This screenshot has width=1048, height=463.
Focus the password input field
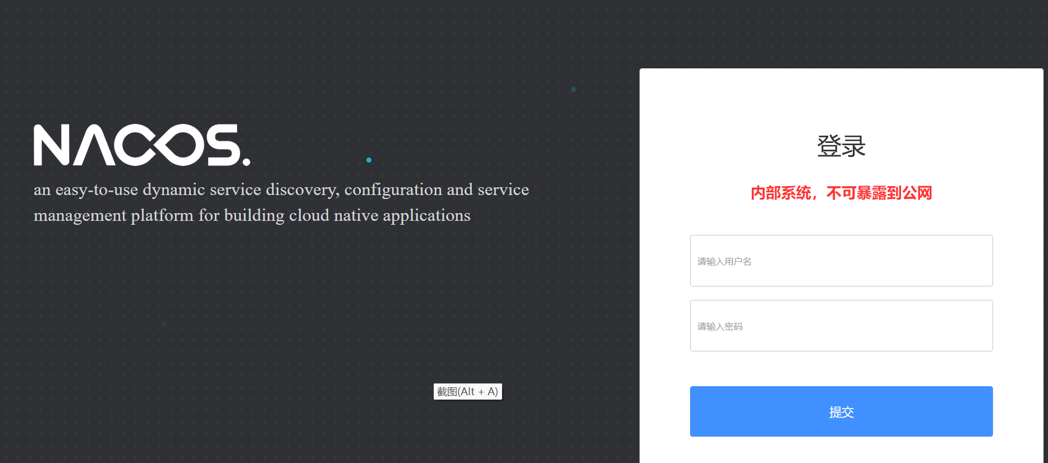point(841,326)
